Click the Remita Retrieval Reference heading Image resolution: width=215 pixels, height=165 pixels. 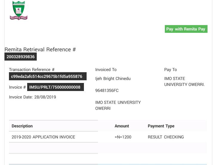40,50
